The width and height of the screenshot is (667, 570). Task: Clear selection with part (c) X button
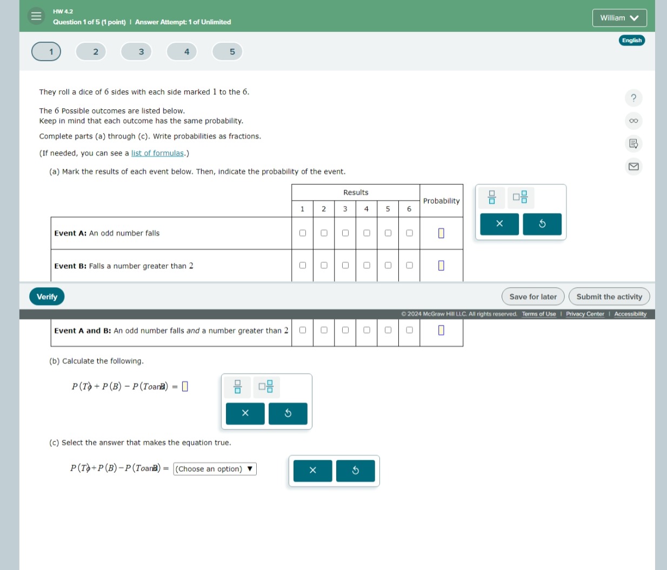click(313, 470)
